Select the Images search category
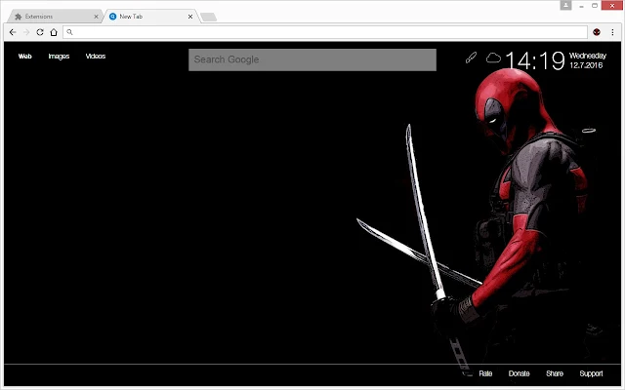 point(59,57)
